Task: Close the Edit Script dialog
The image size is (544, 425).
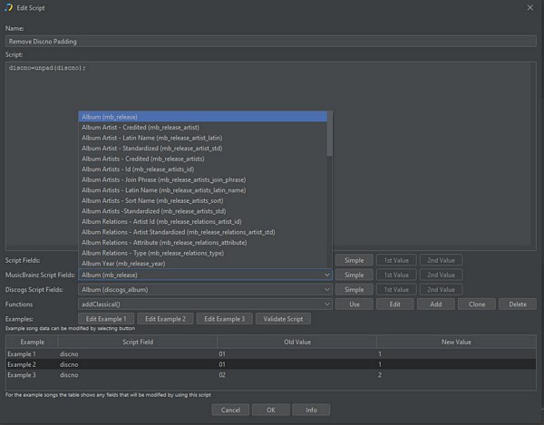Action: (530, 7)
